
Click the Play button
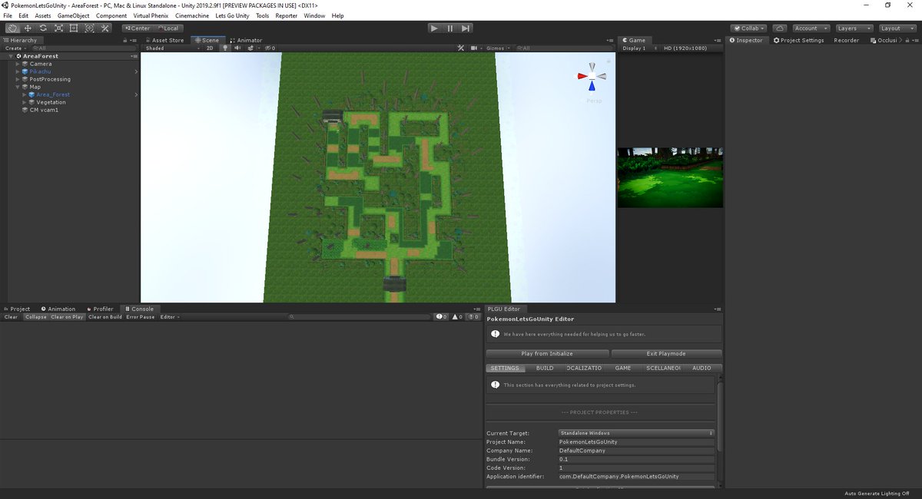tap(434, 28)
